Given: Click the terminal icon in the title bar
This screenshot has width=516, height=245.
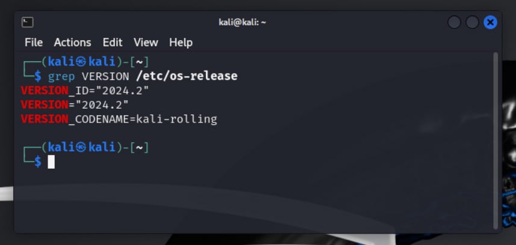Looking at the screenshot, I should tap(28, 22).
